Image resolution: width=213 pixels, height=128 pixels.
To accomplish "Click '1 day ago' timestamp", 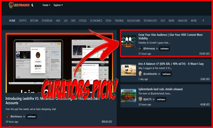I will point(143,79).
